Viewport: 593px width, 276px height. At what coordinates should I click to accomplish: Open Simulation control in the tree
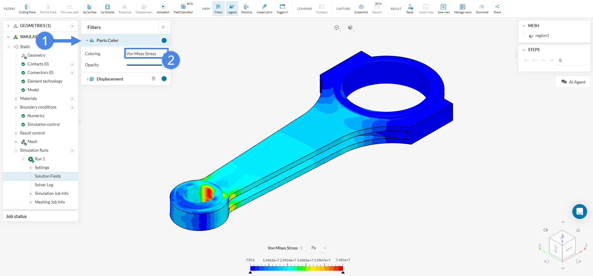click(x=43, y=124)
